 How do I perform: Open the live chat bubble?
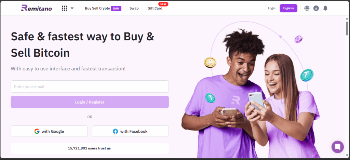[x=338, y=147]
